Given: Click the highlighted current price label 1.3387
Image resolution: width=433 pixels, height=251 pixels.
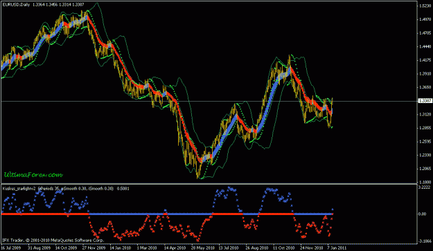Looking at the screenshot, I should click(425, 101).
